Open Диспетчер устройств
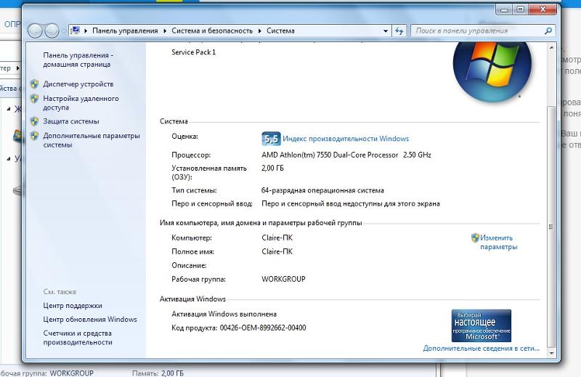 pyautogui.click(x=78, y=84)
